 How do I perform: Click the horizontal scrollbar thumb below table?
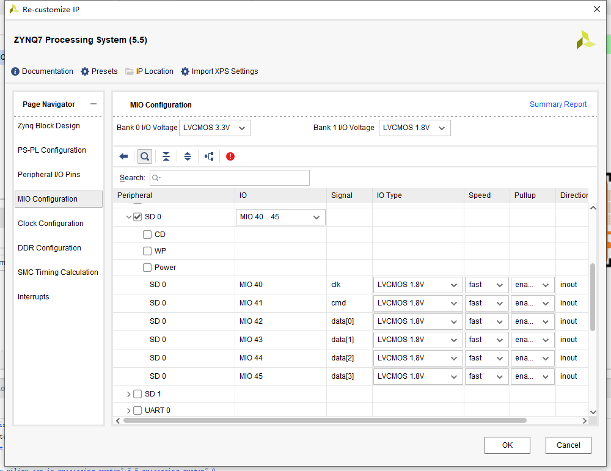click(x=325, y=421)
